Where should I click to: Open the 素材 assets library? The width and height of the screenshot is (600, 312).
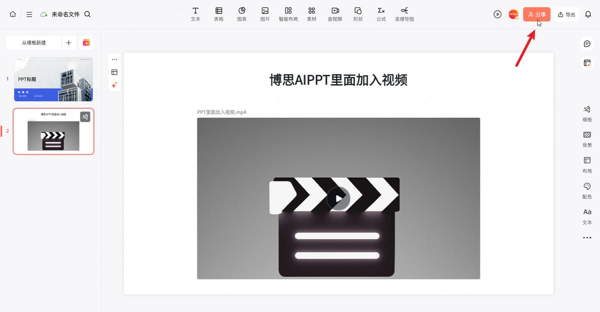[311, 14]
